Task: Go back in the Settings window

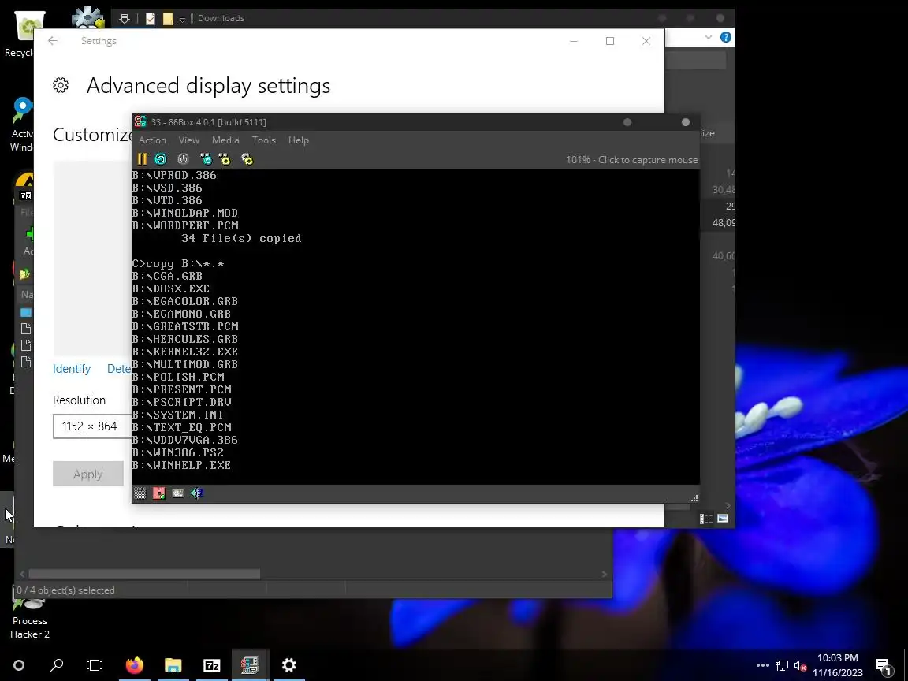Action: (x=53, y=40)
